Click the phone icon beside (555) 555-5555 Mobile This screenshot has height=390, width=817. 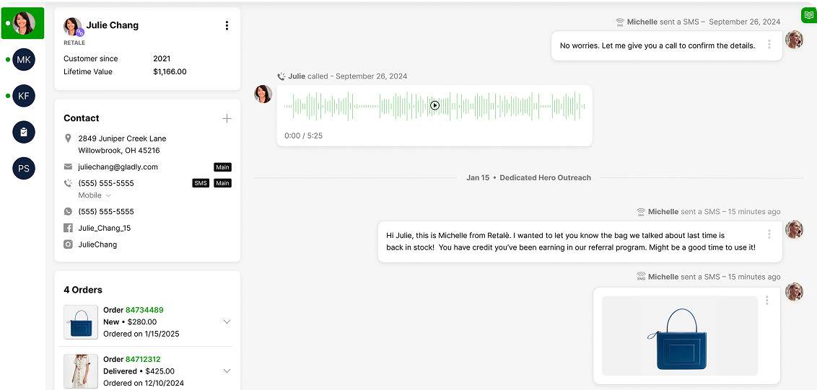tap(68, 183)
